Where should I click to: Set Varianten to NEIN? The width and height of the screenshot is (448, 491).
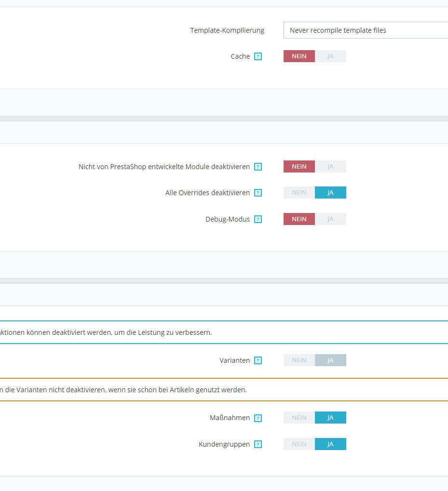click(299, 360)
